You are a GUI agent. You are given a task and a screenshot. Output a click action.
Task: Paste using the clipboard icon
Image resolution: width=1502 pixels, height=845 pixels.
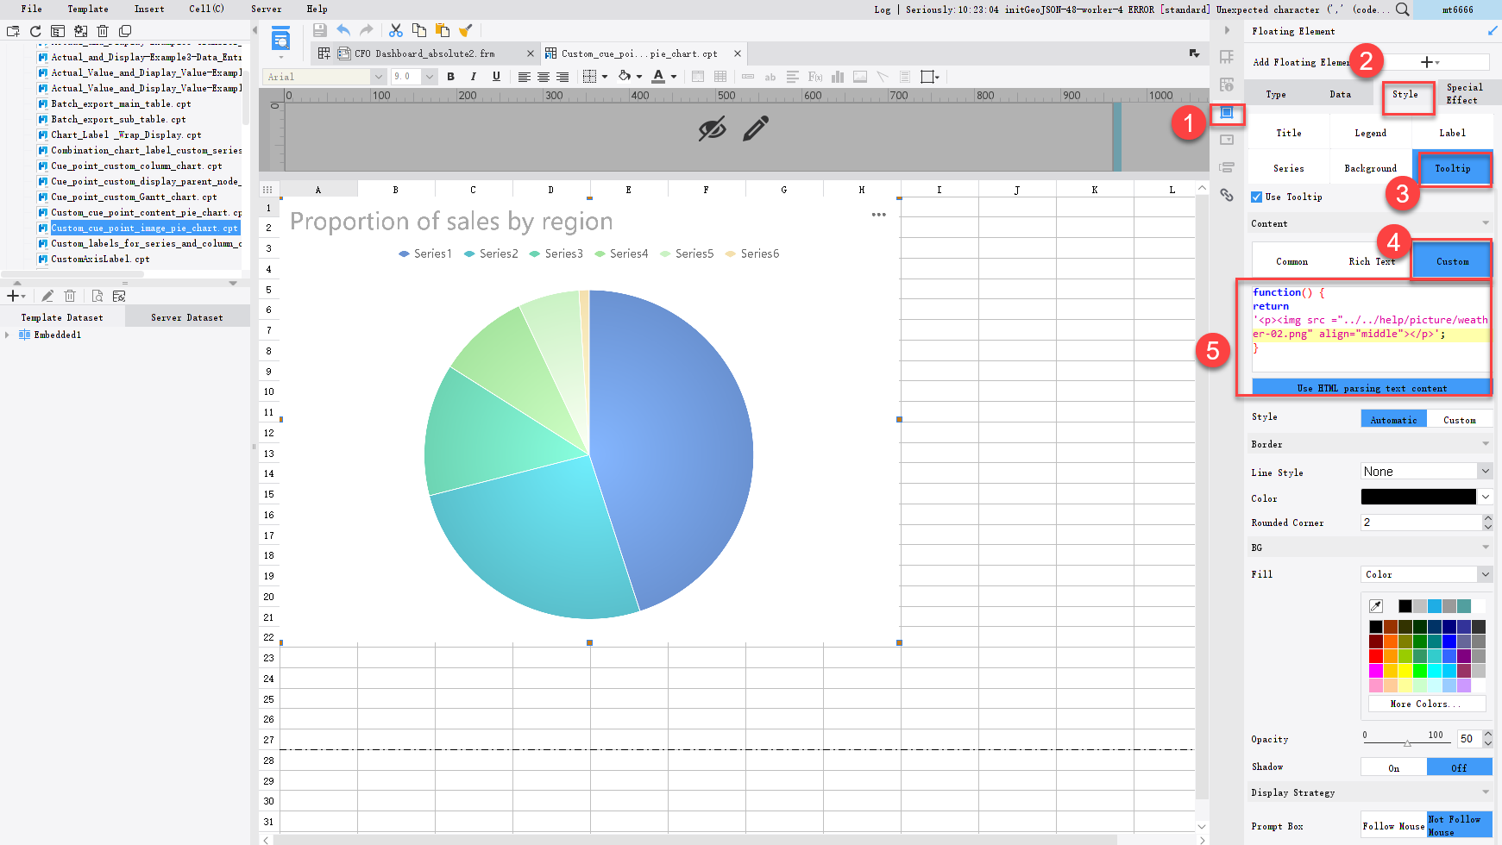(443, 30)
